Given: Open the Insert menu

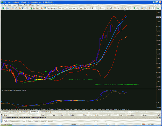Looking at the screenshot, I should click(14, 5).
